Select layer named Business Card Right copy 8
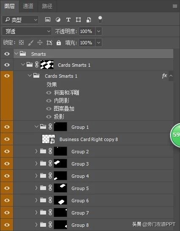The image size is (180, 231). point(89,139)
